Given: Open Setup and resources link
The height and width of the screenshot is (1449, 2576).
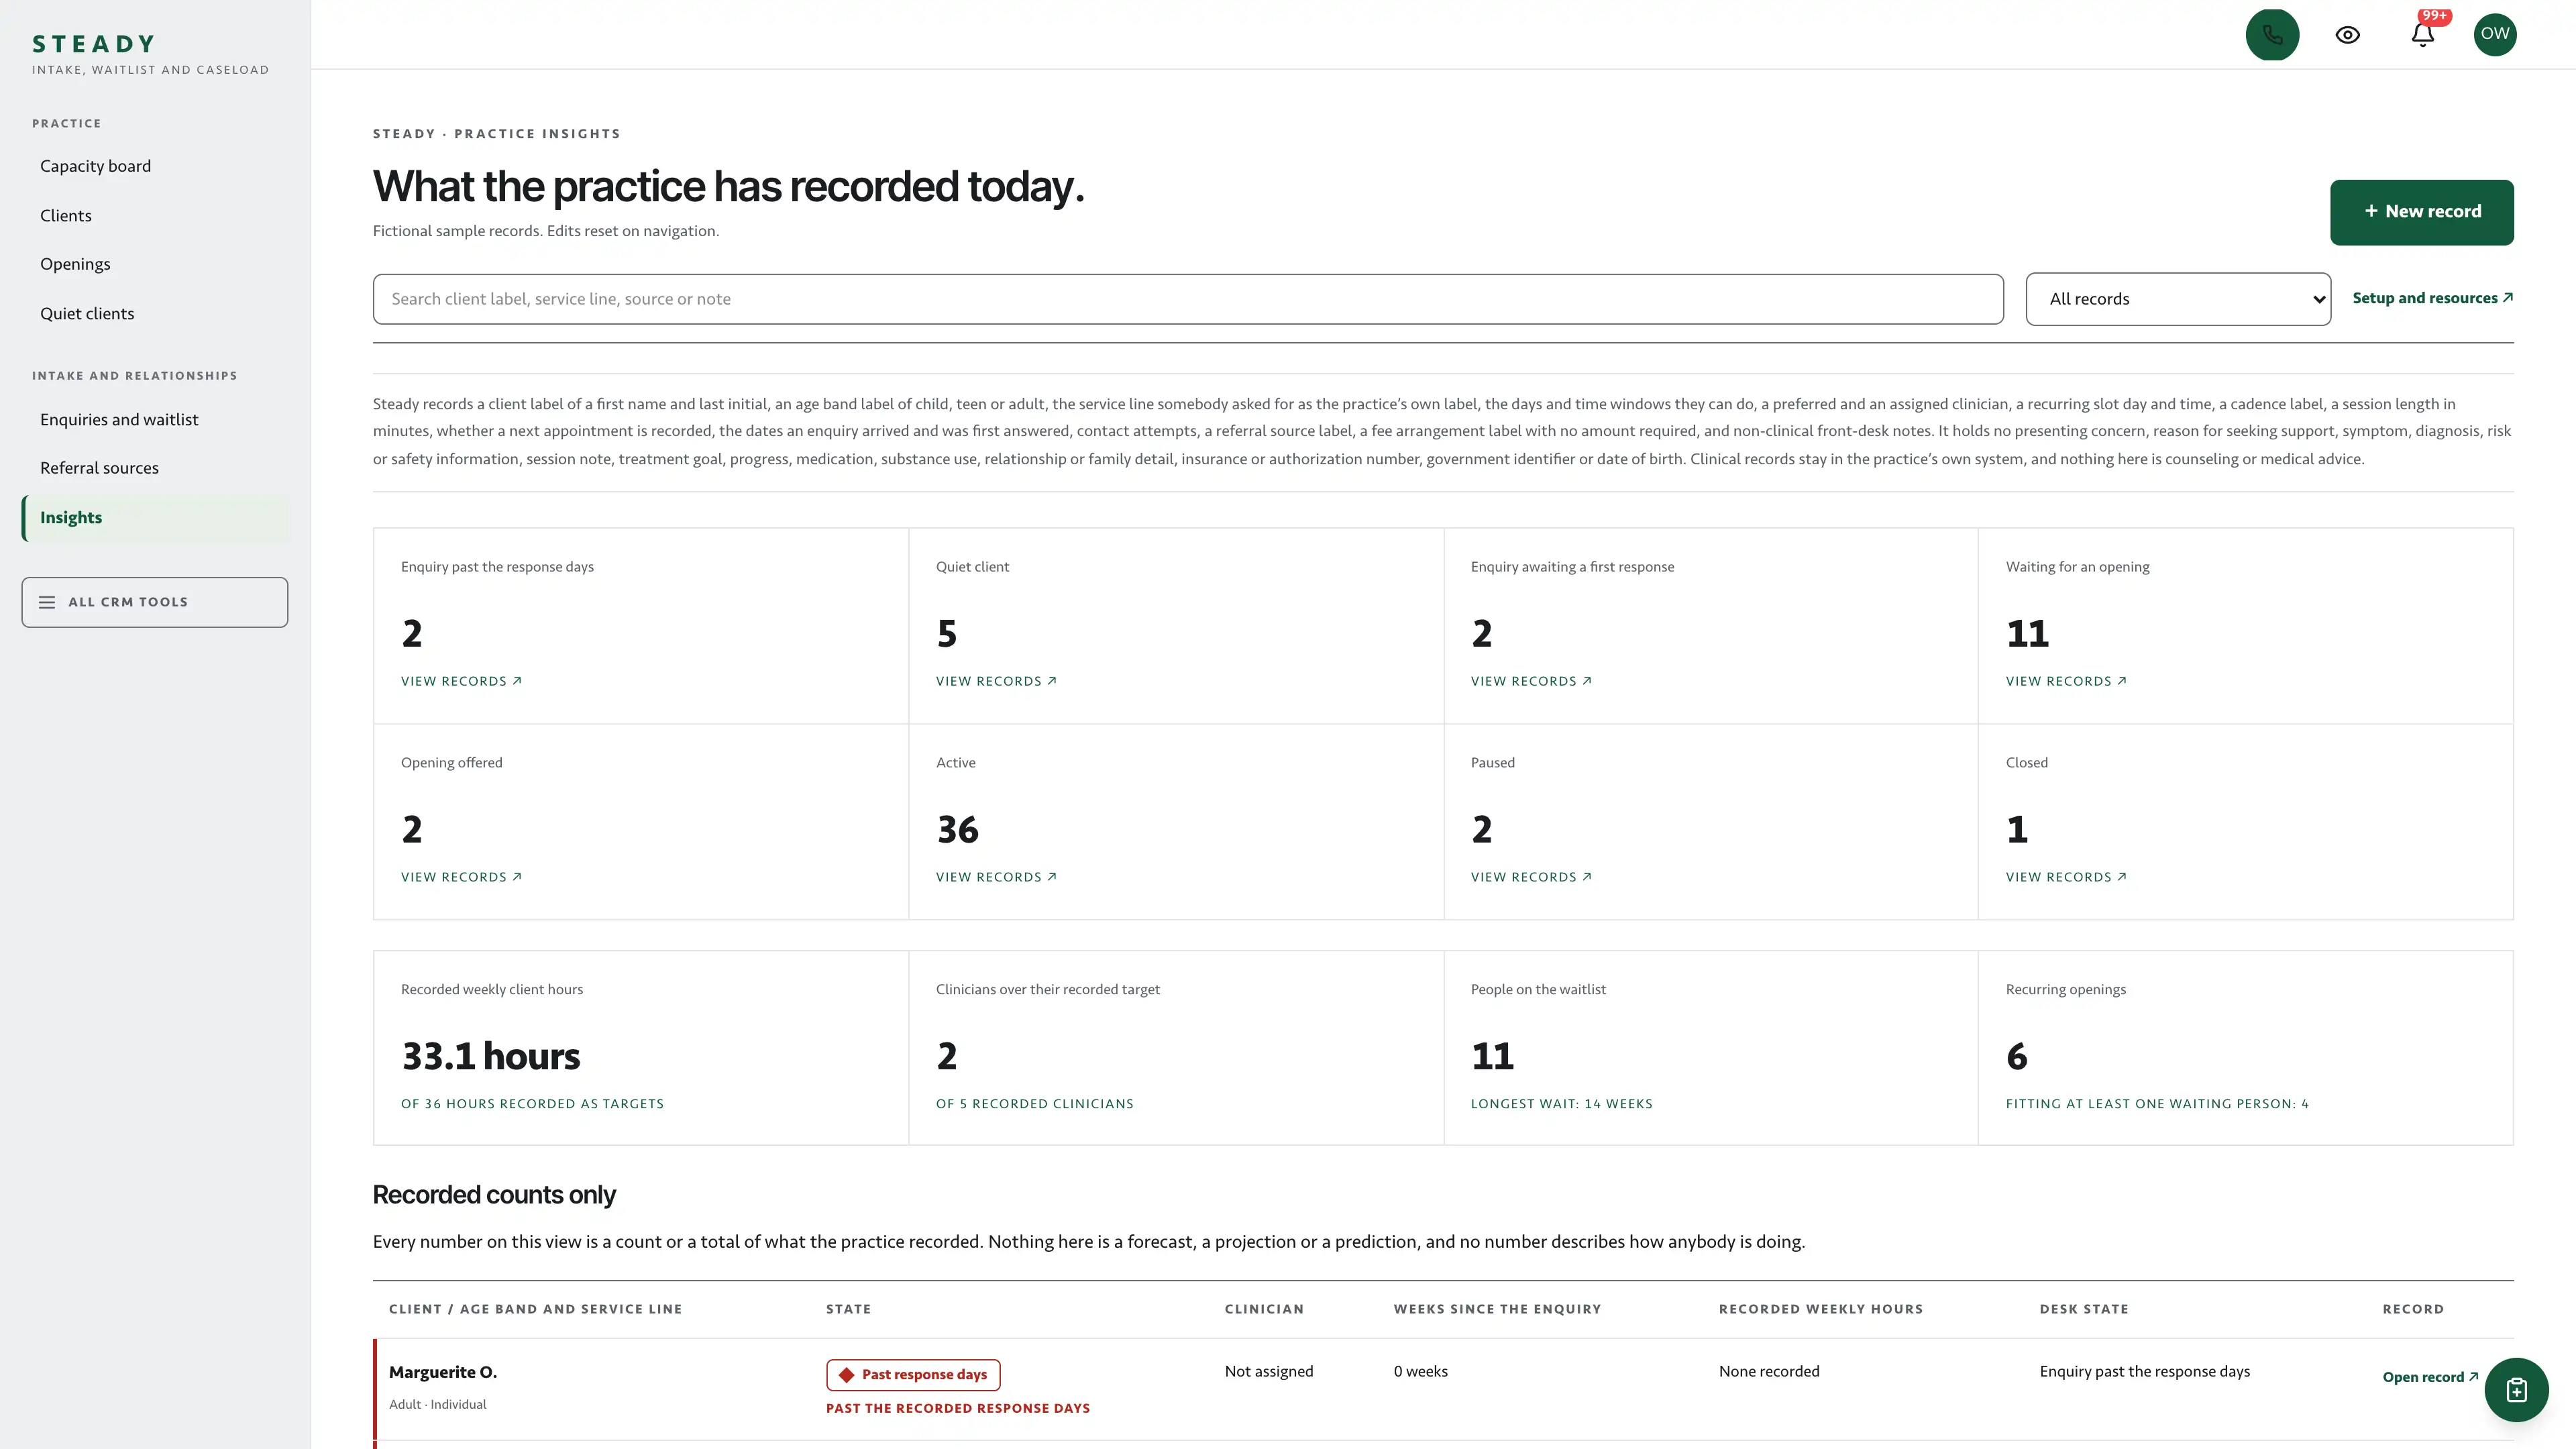Looking at the screenshot, I should (x=2432, y=298).
